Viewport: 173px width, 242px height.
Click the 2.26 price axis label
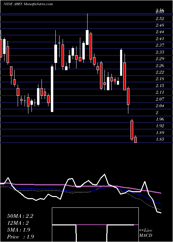click(x=160, y=66)
